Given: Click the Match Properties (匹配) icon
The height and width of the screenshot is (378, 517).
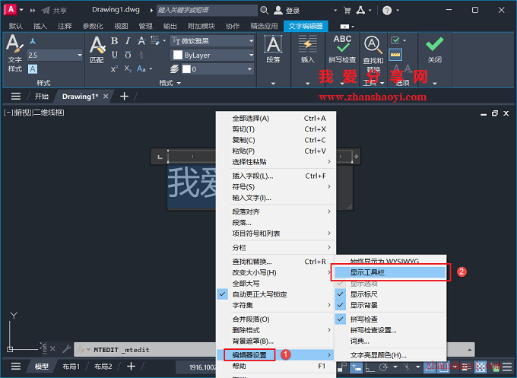Looking at the screenshot, I should 97,49.
